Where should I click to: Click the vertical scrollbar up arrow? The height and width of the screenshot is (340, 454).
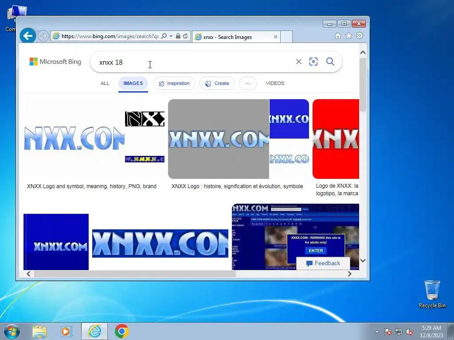click(363, 53)
